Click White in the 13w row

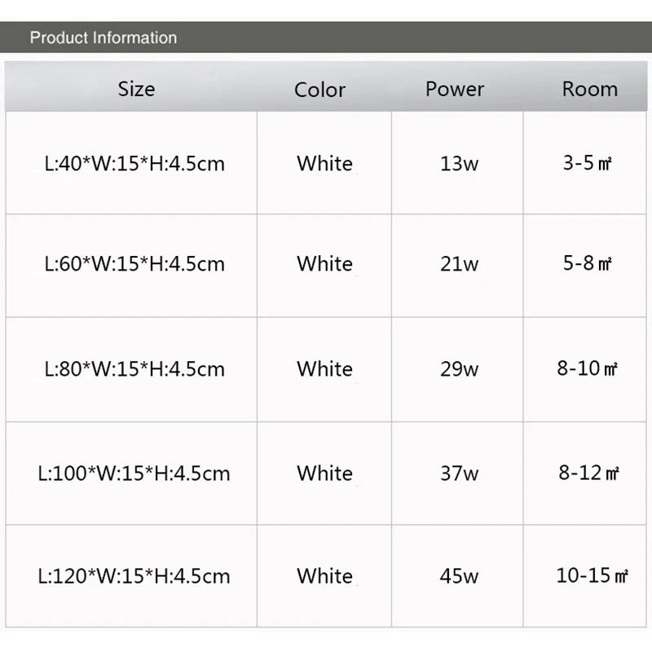coord(324,164)
